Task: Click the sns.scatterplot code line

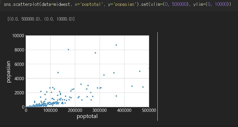Action: 117,4
